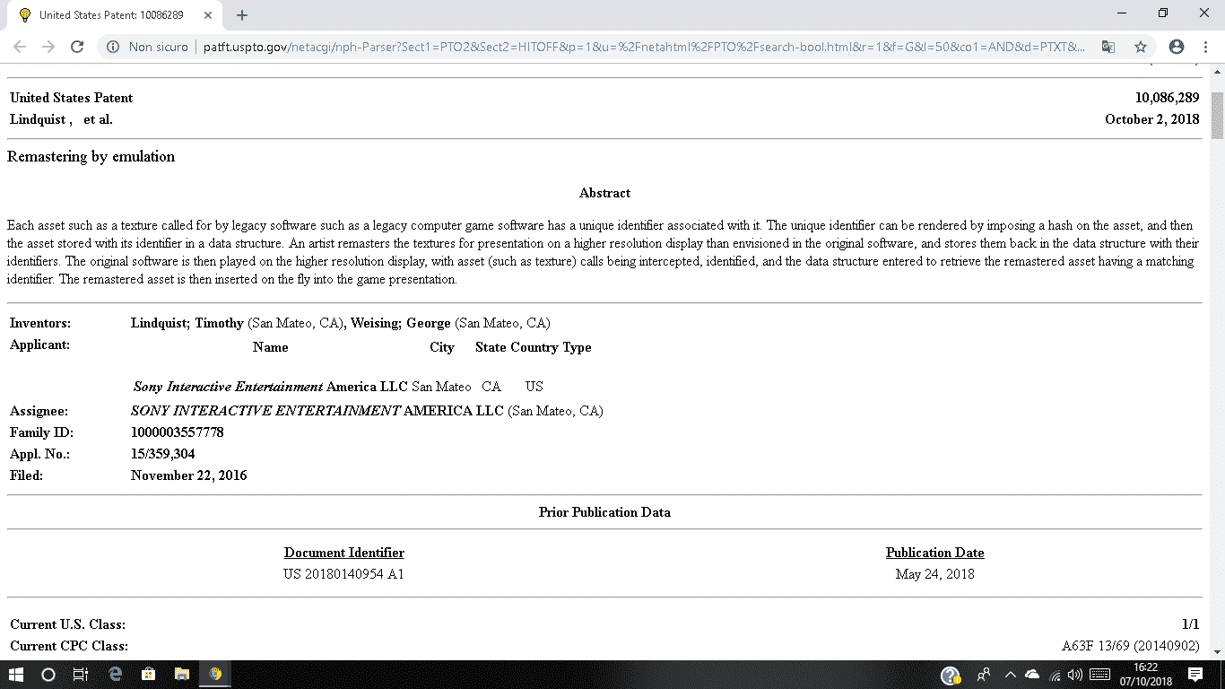Launch Microsoft Edge from the taskbar

(x=115, y=675)
